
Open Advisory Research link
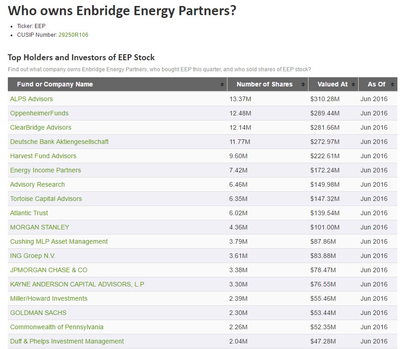[37, 184]
